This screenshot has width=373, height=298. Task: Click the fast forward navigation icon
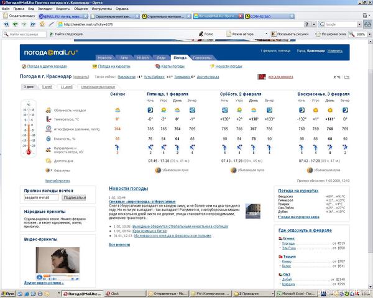[x=33, y=24]
